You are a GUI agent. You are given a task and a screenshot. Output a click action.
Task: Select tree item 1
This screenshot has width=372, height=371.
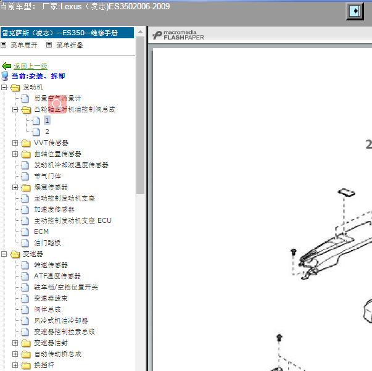[x=47, y=120]
